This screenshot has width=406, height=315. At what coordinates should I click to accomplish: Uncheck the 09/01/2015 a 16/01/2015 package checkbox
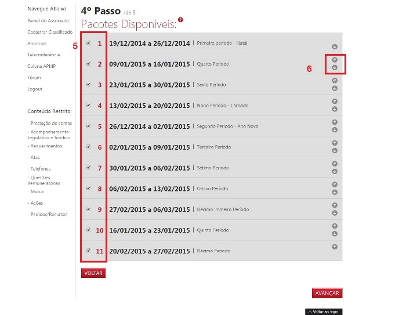[x=89, y=63]
